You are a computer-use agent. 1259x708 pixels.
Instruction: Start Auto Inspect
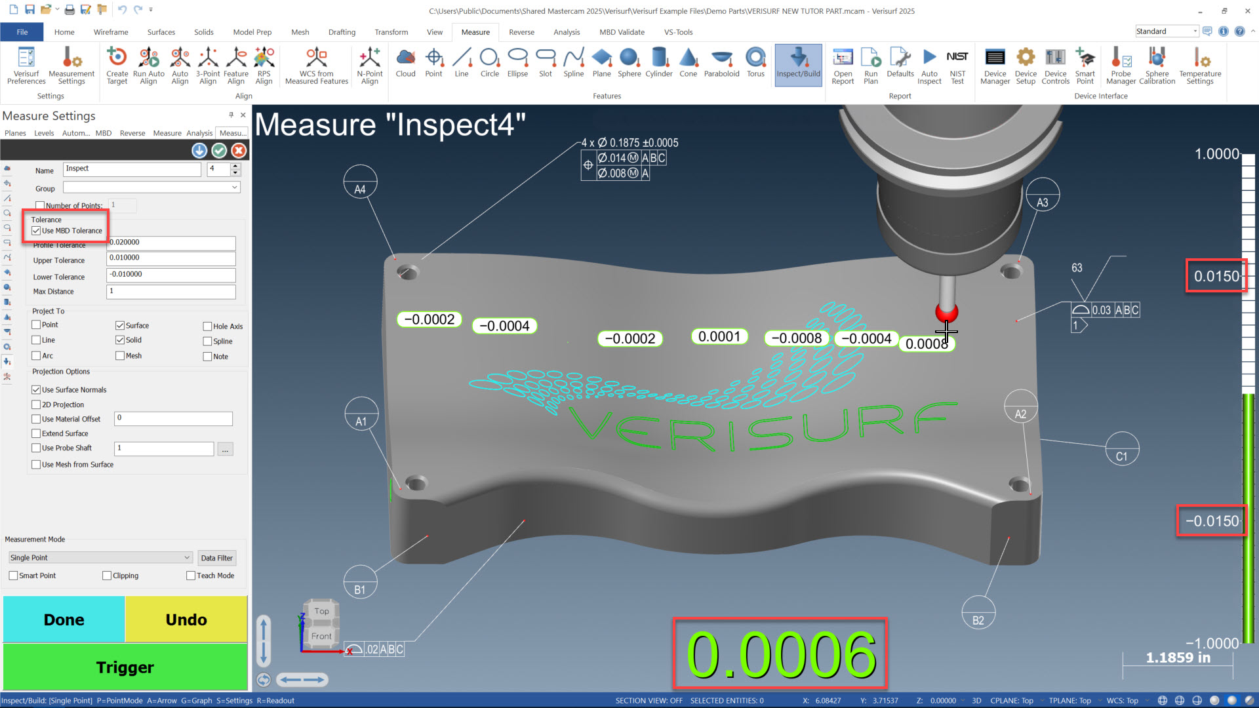[x=930, y=66]
